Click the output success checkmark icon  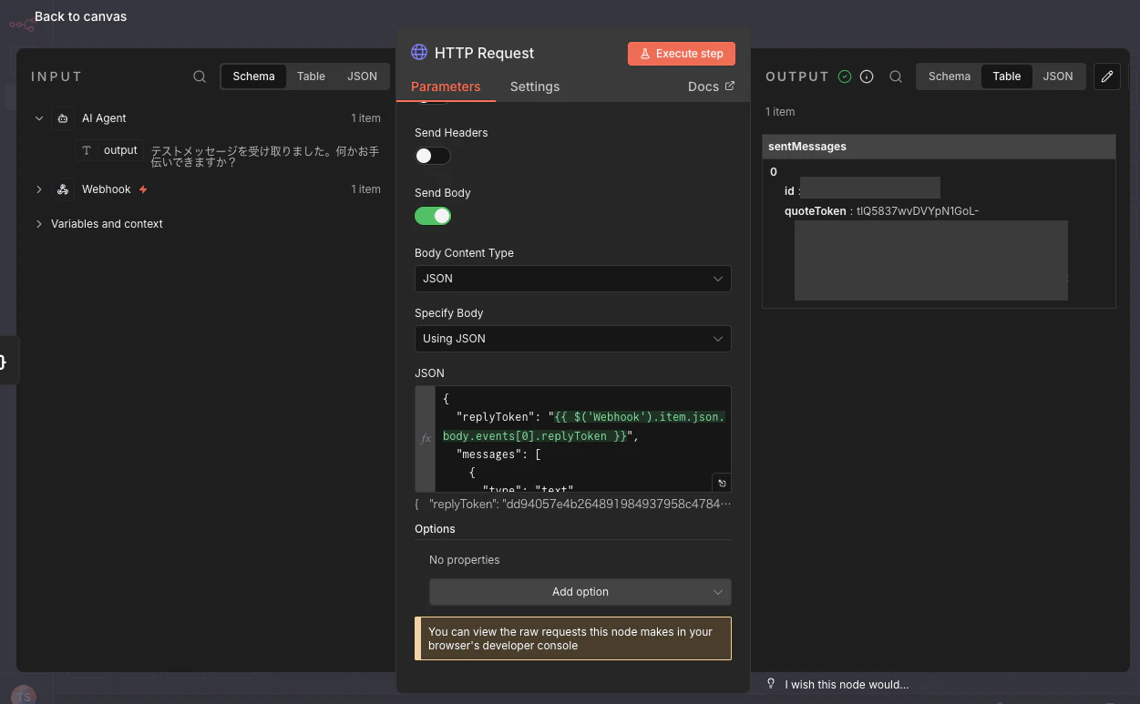click(x=845, y=77)
